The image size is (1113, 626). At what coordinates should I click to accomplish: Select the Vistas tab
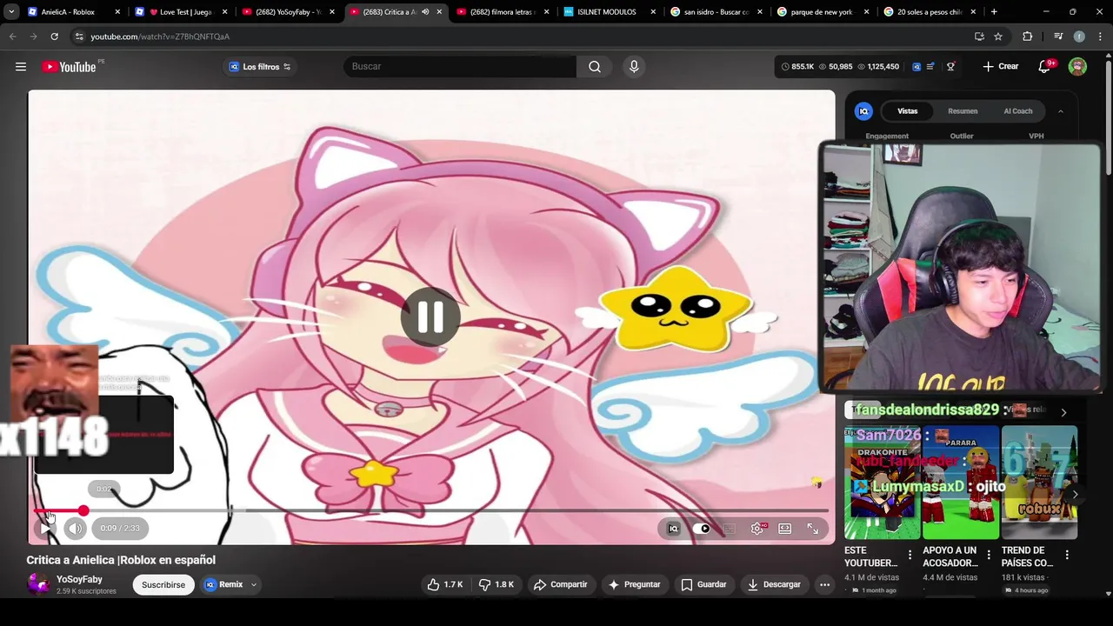pos(908,111)
